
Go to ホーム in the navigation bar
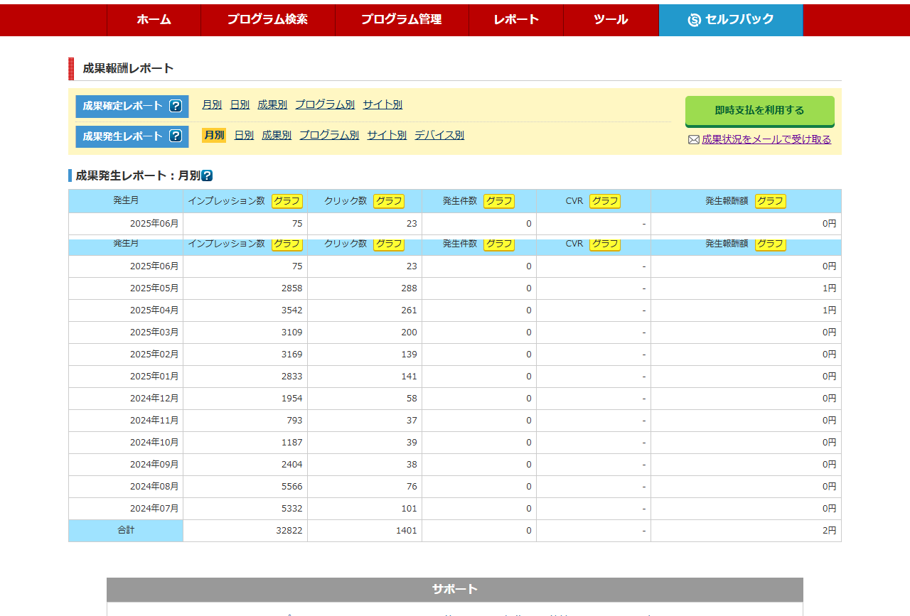coord(154,20)
